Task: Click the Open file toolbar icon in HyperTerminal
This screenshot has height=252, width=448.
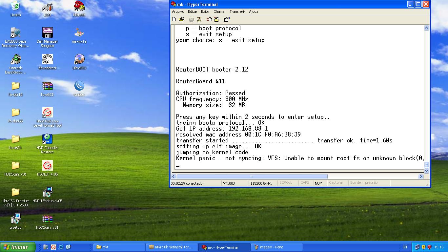Action: point(181,19)
